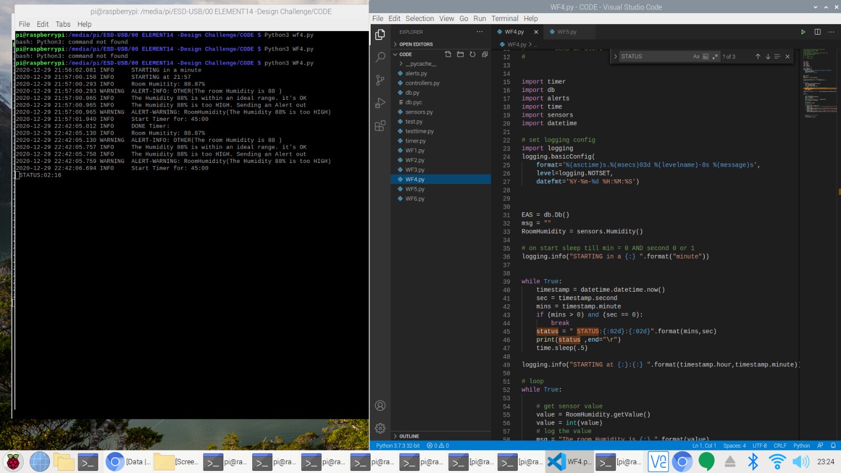This screenshot has width=841, height=473.
Task: Expand the OUTLINE section
Action: (x=409, y=436)
